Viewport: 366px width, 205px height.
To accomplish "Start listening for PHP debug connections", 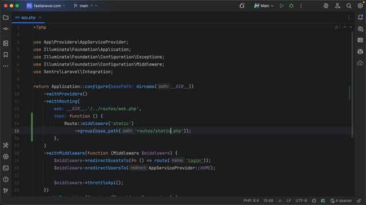I will click(242, 6).
